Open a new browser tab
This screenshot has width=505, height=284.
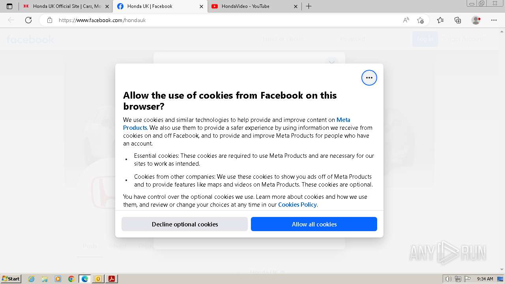pyautogui.click(x=309, y=6)
